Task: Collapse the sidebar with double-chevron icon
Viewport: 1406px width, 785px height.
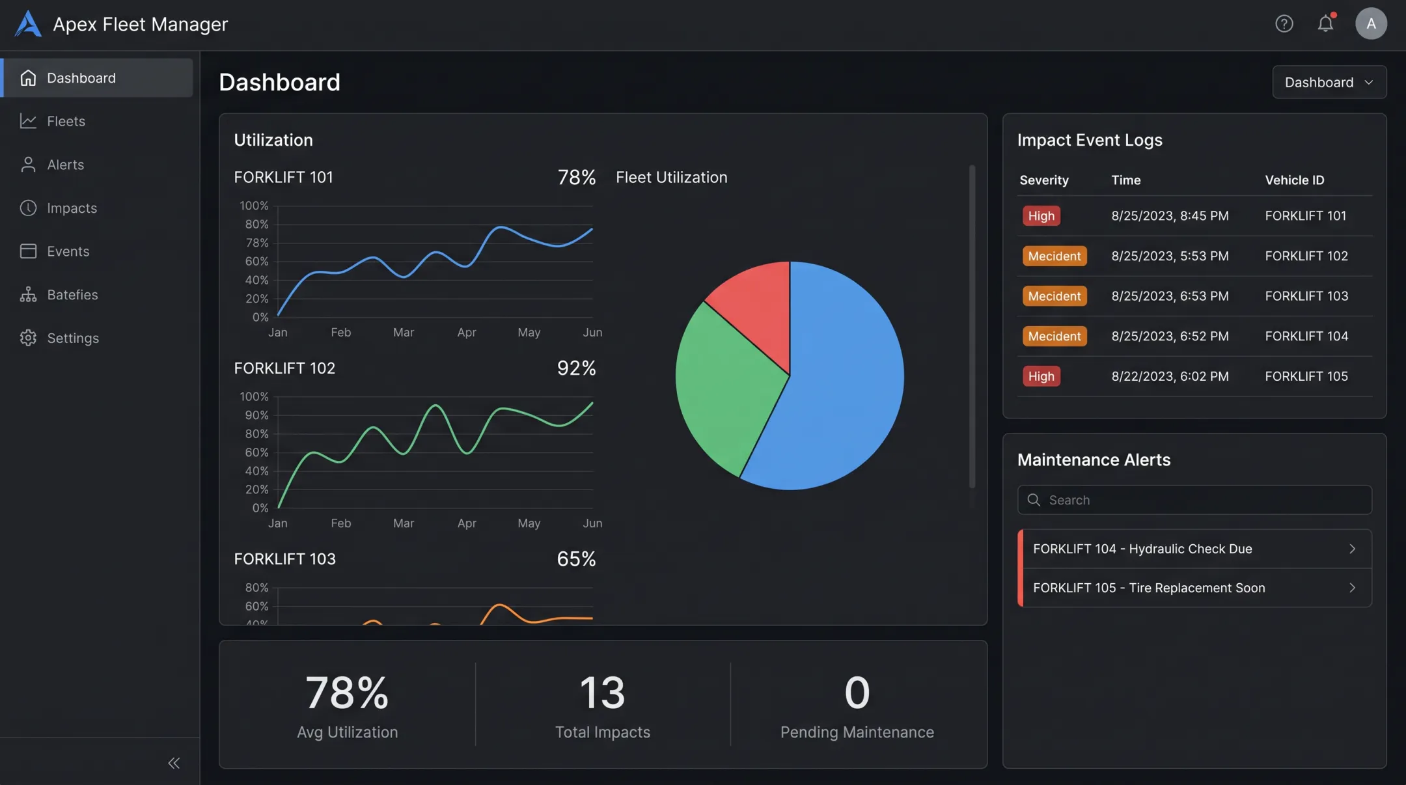Action: (174, 763)
